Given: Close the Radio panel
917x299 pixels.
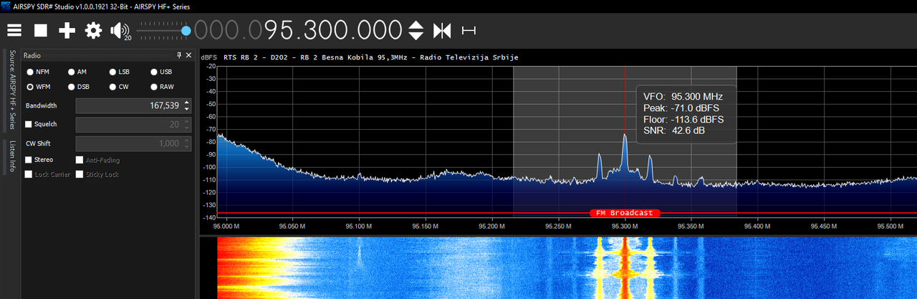Looking at the screenshot, I should point(188,55).
